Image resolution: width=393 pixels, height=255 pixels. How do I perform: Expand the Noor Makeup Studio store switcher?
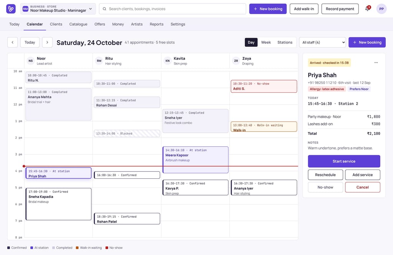pos(58,9)
